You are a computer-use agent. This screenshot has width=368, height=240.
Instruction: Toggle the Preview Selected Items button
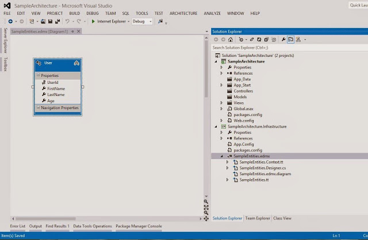click(291, 40)
